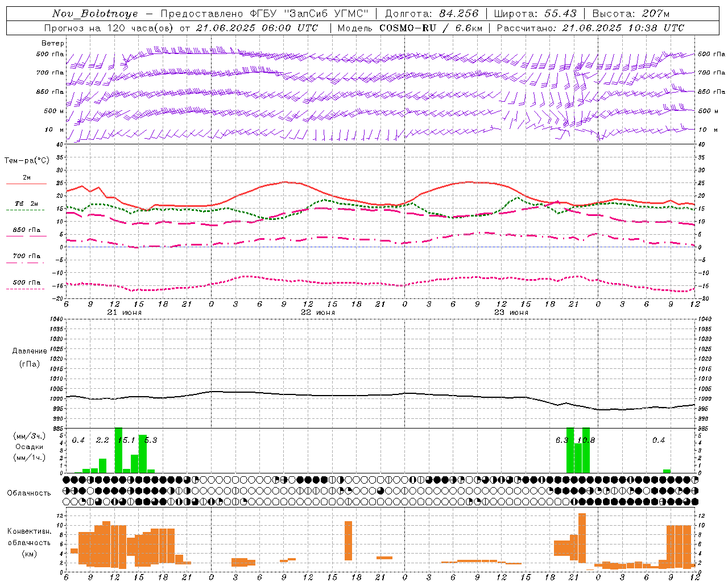Click the Td 2м legend label
This screenshot has height=582, width=728.
click(27, 203)
